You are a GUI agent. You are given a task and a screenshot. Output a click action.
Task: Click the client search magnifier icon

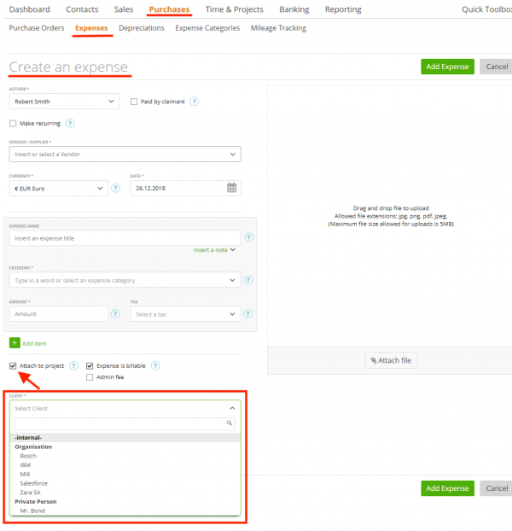[230, 423]
